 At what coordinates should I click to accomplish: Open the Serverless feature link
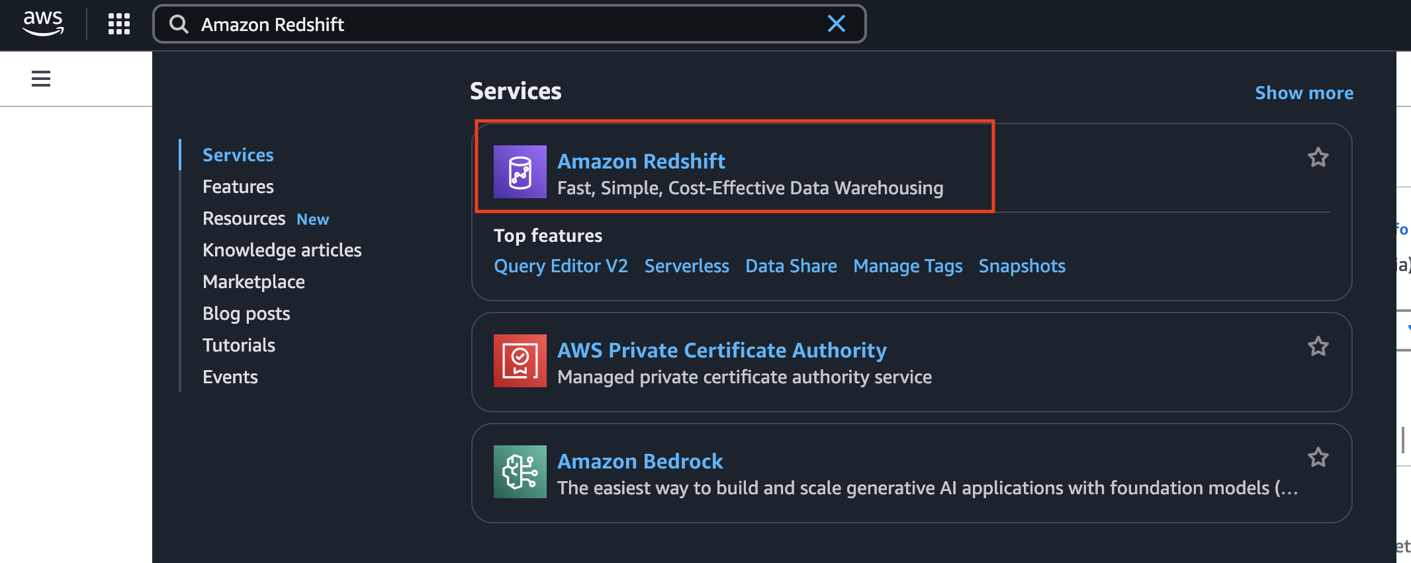point(686,266)
